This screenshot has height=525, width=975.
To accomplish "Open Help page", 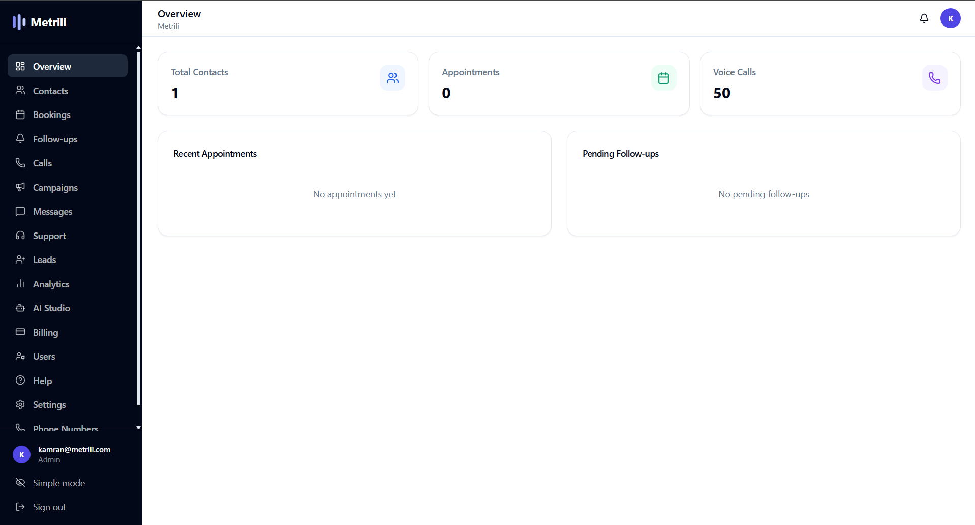I will tap(68, 381).
